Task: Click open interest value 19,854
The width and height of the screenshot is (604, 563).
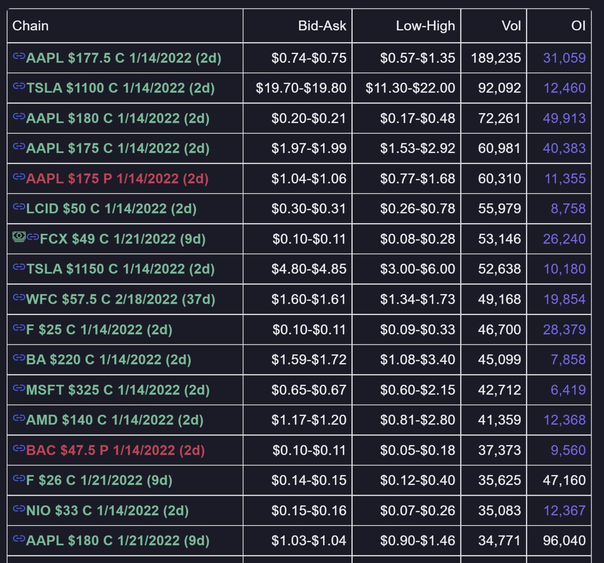Action: [x=564, y=299]
